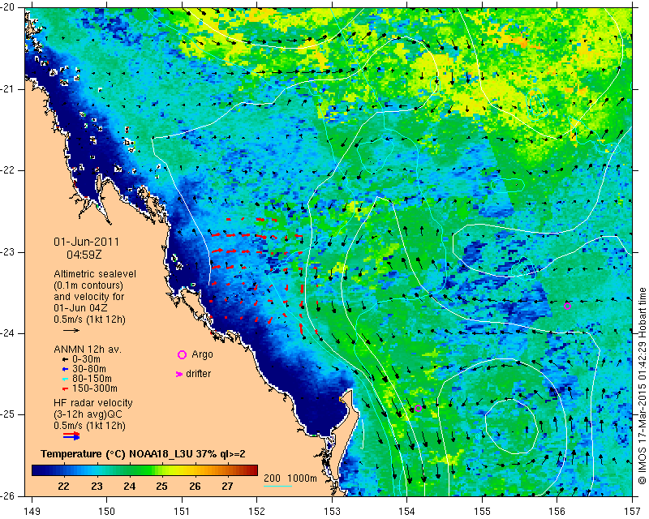Click longitude axis label '153'

tap(332, 512)
